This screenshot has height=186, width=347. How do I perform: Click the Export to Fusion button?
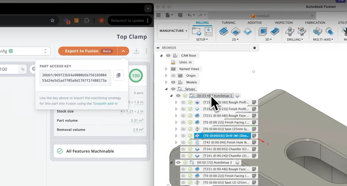click(x=88, y=51)
